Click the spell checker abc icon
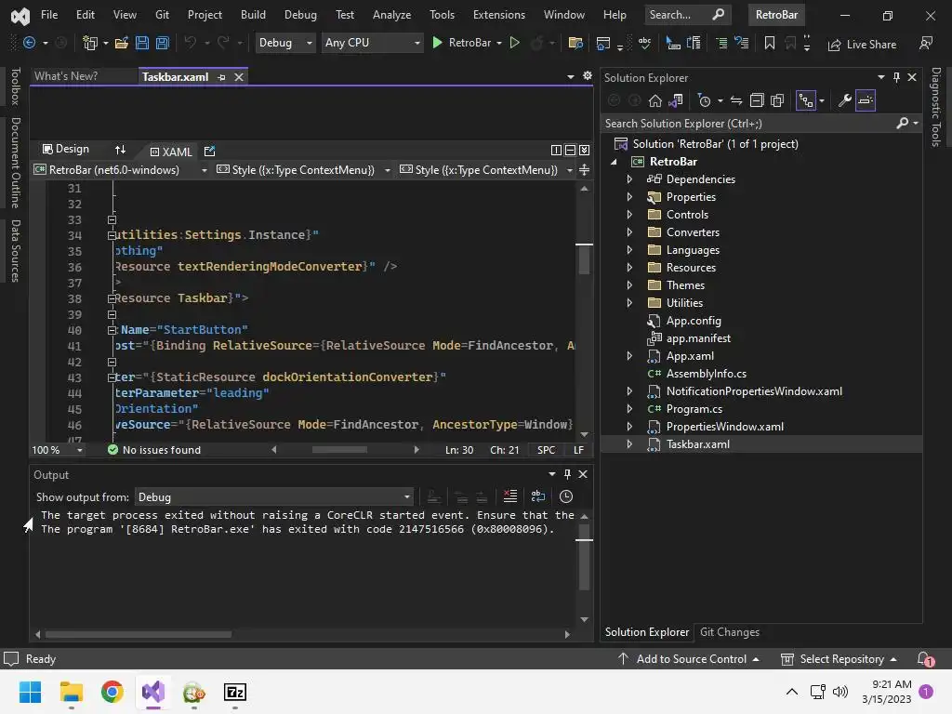 645,43
